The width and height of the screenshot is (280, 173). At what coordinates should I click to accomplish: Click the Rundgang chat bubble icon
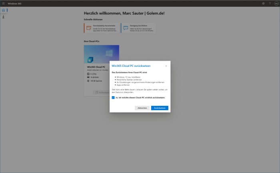point(126,28)
